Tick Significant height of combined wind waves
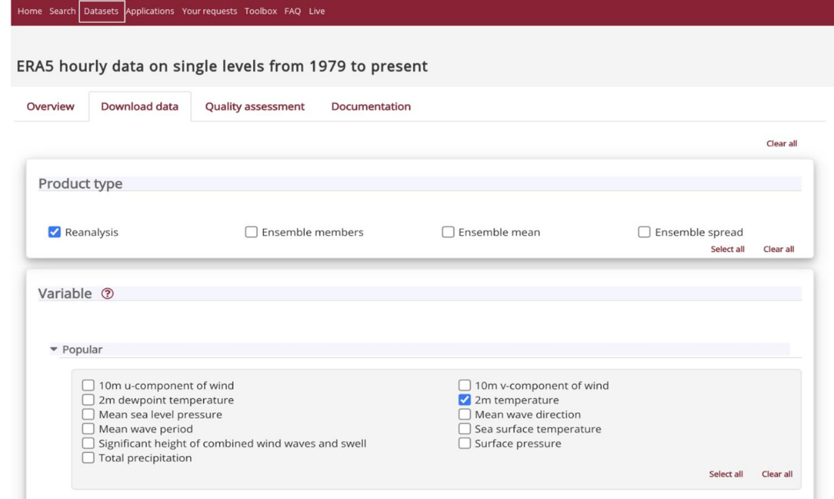 coord(88,443)
